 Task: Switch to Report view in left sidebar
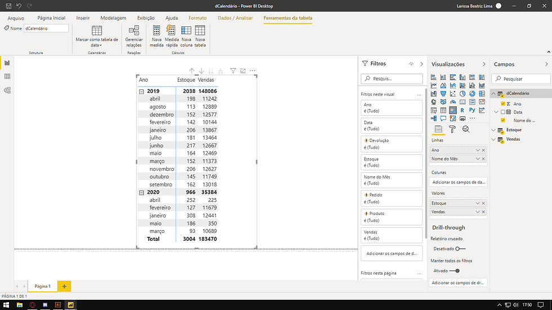(7, 63)
